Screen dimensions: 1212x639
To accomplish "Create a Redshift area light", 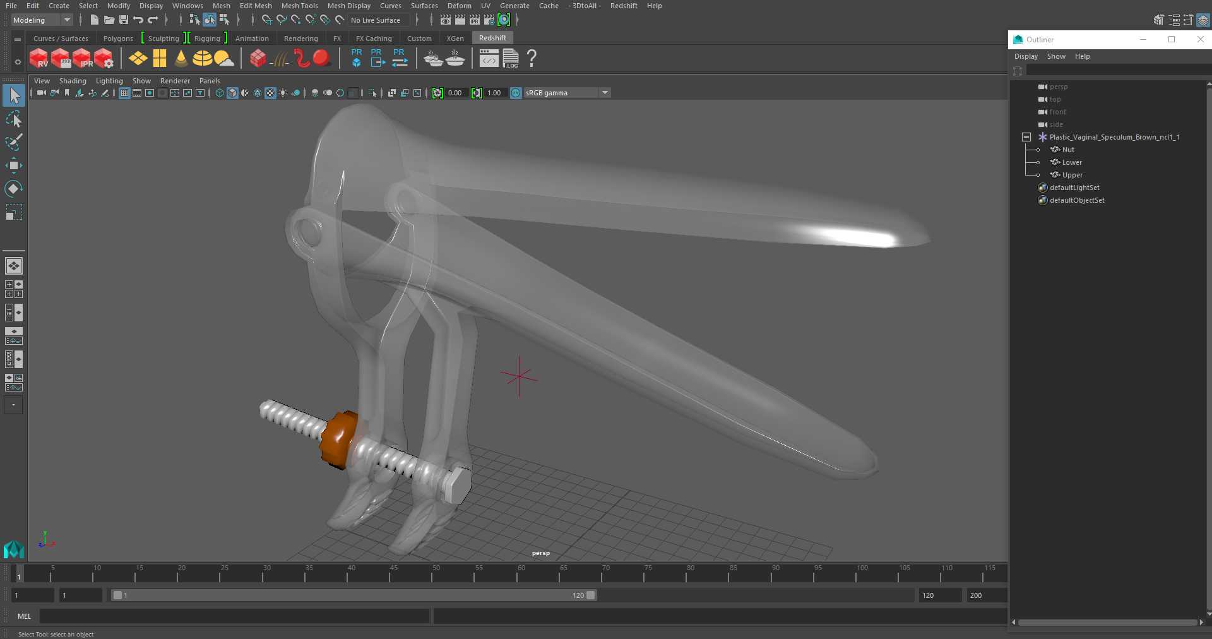I will pyautogui.click(x=138, y=59).
